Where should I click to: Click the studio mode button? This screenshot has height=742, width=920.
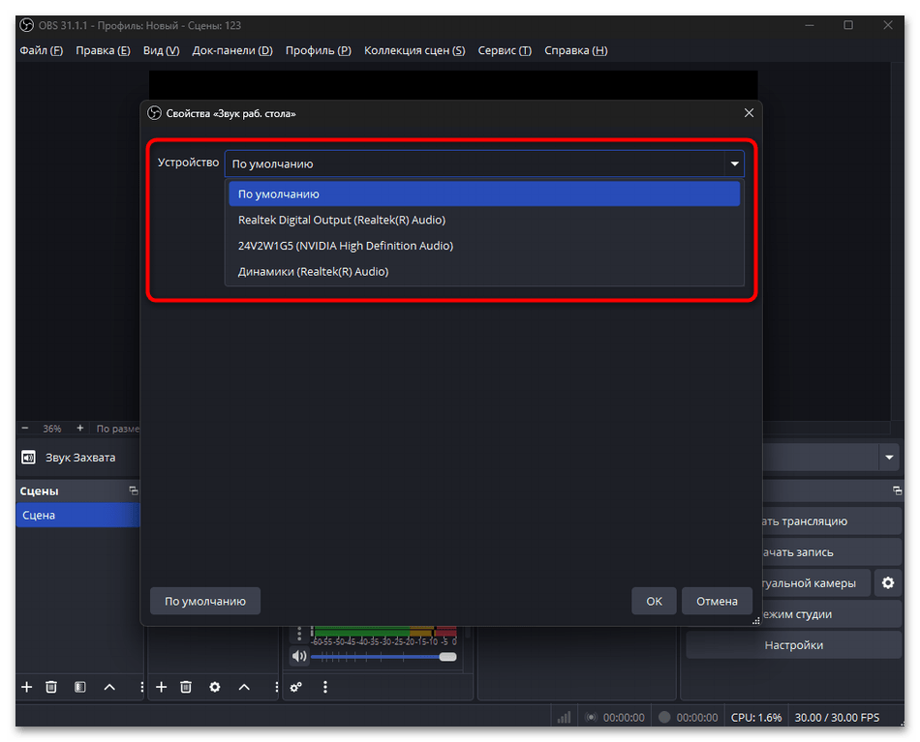coord(832,614)
